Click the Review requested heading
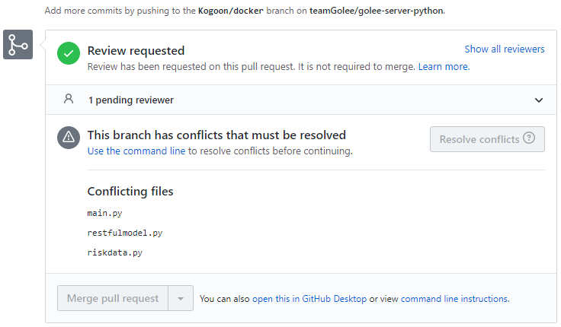 click(136, 51)
